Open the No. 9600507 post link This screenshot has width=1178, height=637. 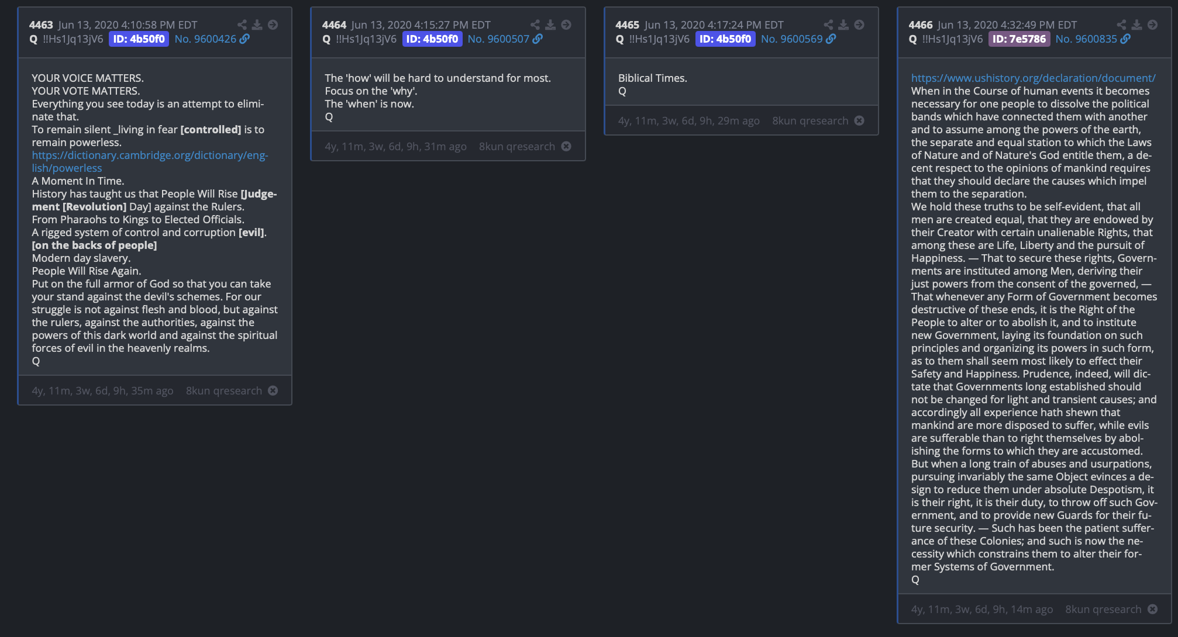(x=498, y=39)
